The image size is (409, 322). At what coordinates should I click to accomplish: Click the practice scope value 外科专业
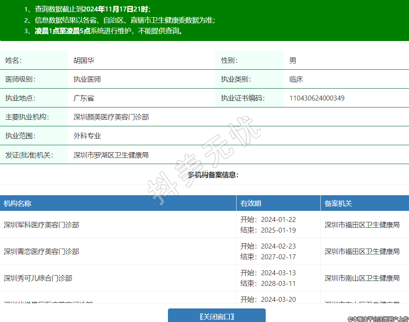click(87, 136)
